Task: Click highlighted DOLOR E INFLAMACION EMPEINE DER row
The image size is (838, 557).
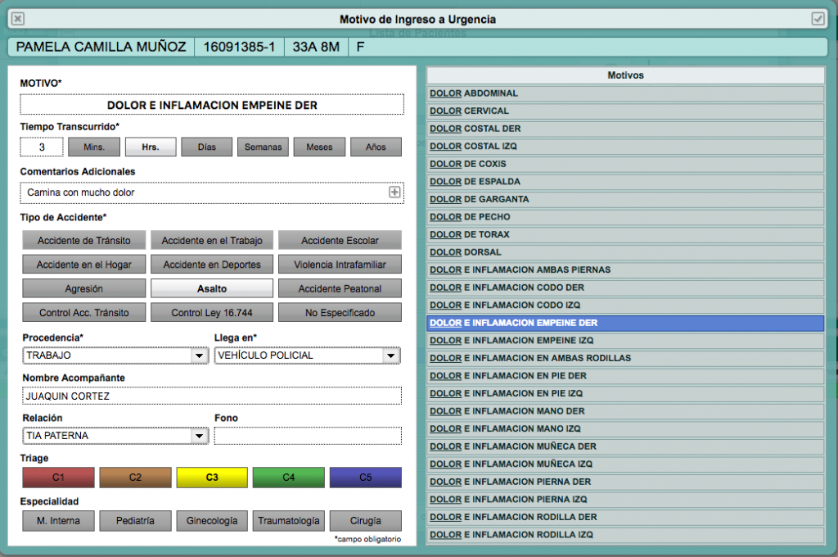Action: click(625, 323)
